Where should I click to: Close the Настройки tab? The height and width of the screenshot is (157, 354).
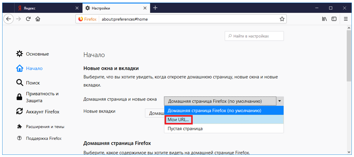click(146, 8)
